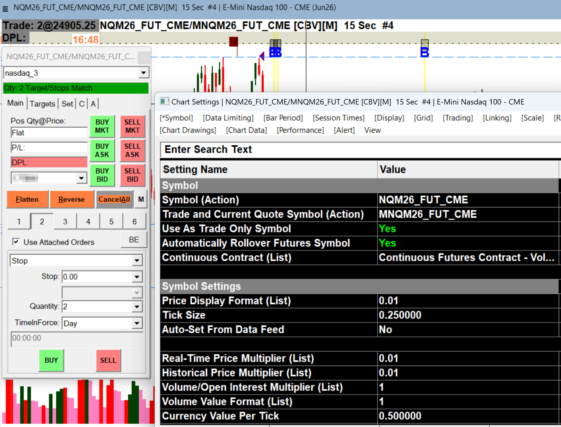Select quantity preset button 1
The image size is (561, 427).
coord(19,221)
